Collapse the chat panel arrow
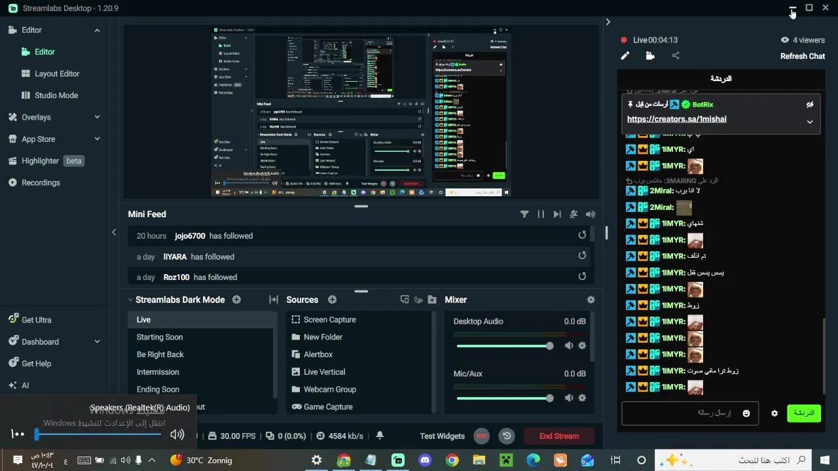 click(608, 22)
